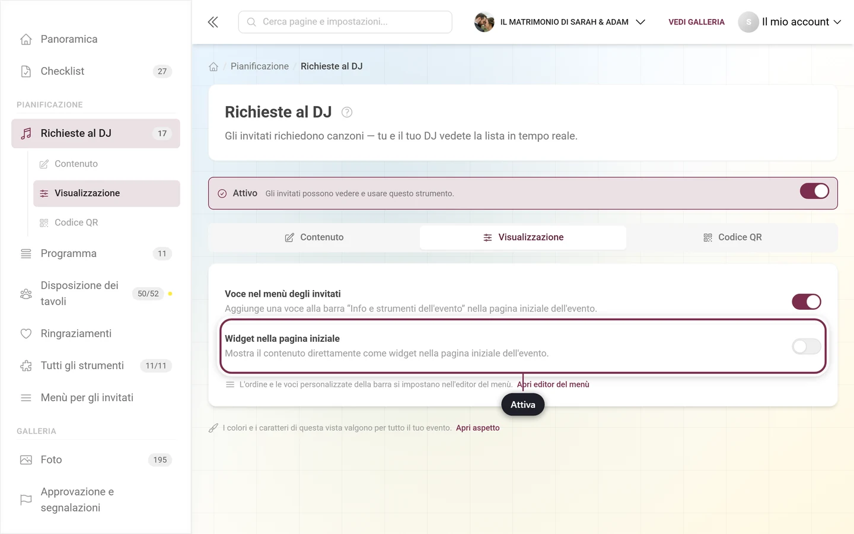
Task: Expand the Il Matrimonio di Sarah & Adam dropdown
Action: (x=560, y=22)
